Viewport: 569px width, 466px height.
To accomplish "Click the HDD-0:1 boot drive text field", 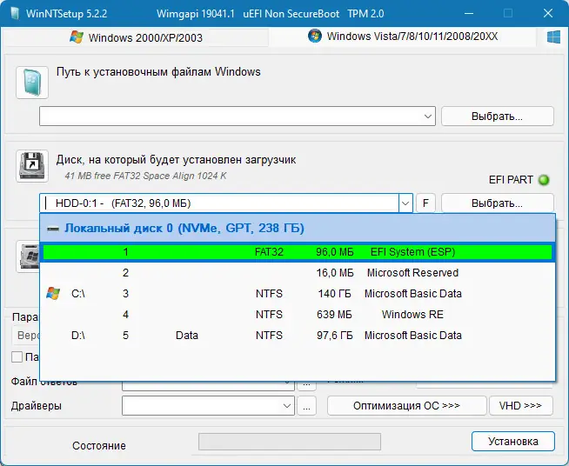I will 219,203.
